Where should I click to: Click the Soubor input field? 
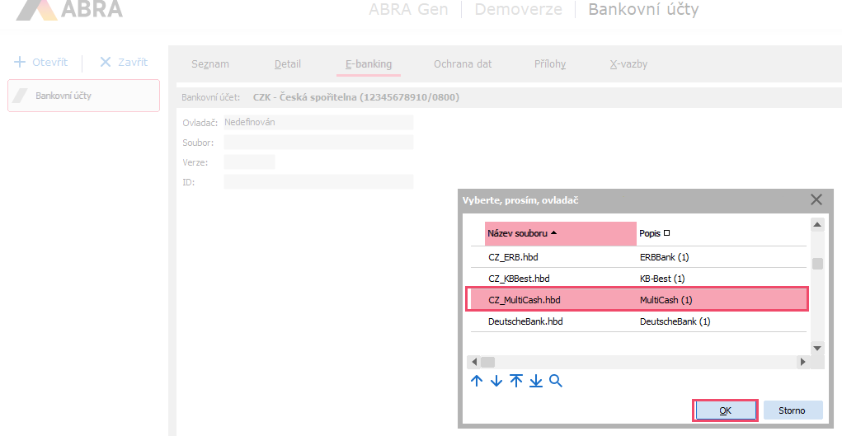(x=318, y=143)
